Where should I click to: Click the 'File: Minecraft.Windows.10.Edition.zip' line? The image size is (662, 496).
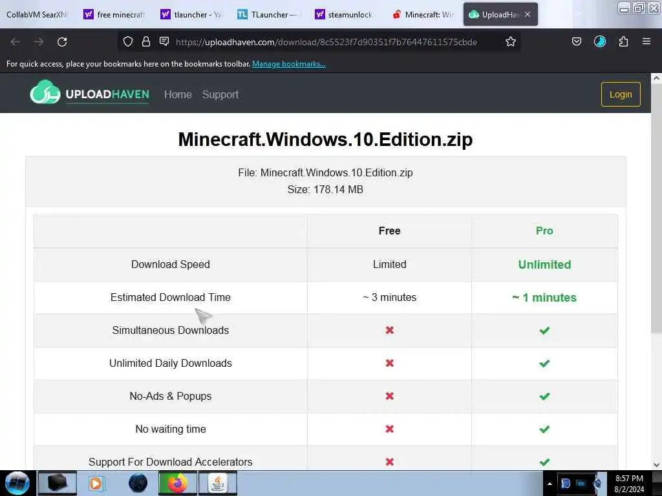326,172
